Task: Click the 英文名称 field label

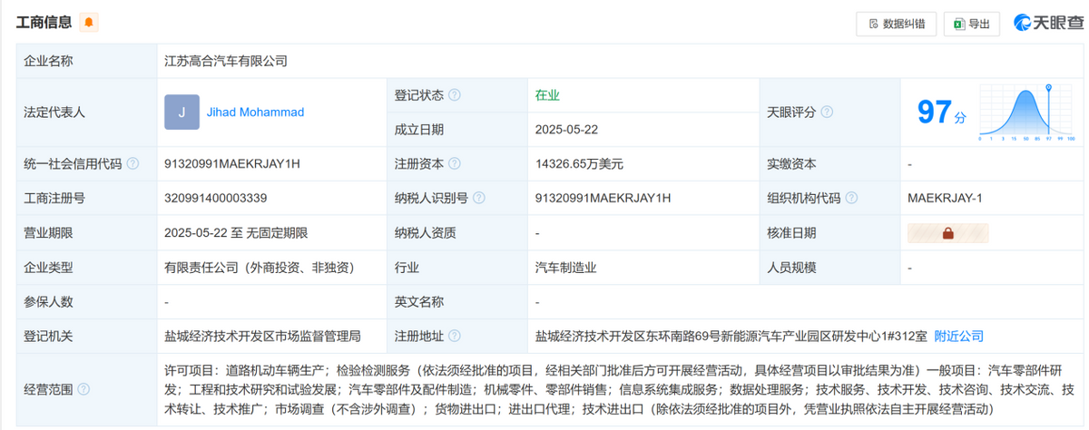Action: coord(418,301)
